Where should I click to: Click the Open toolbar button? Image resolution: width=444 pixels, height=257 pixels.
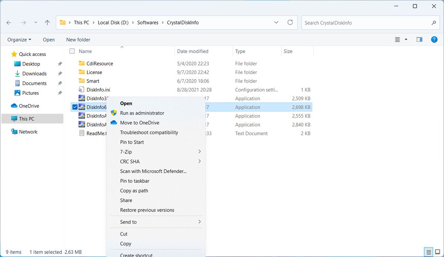(48, 40)
